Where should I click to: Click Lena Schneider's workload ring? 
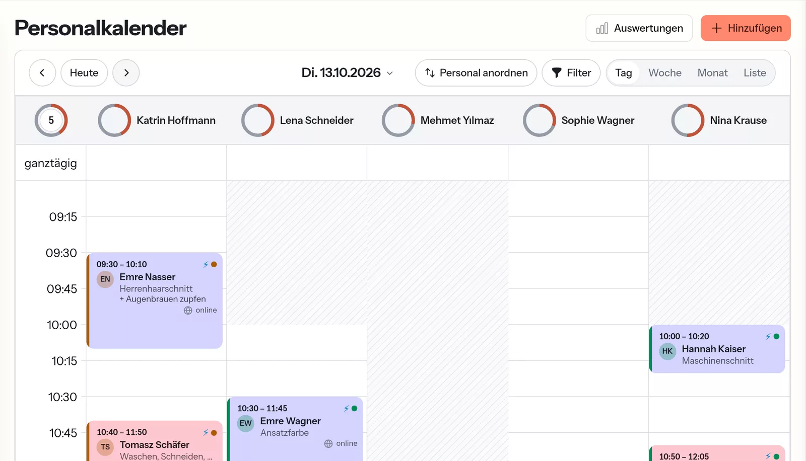pos(258,120)
